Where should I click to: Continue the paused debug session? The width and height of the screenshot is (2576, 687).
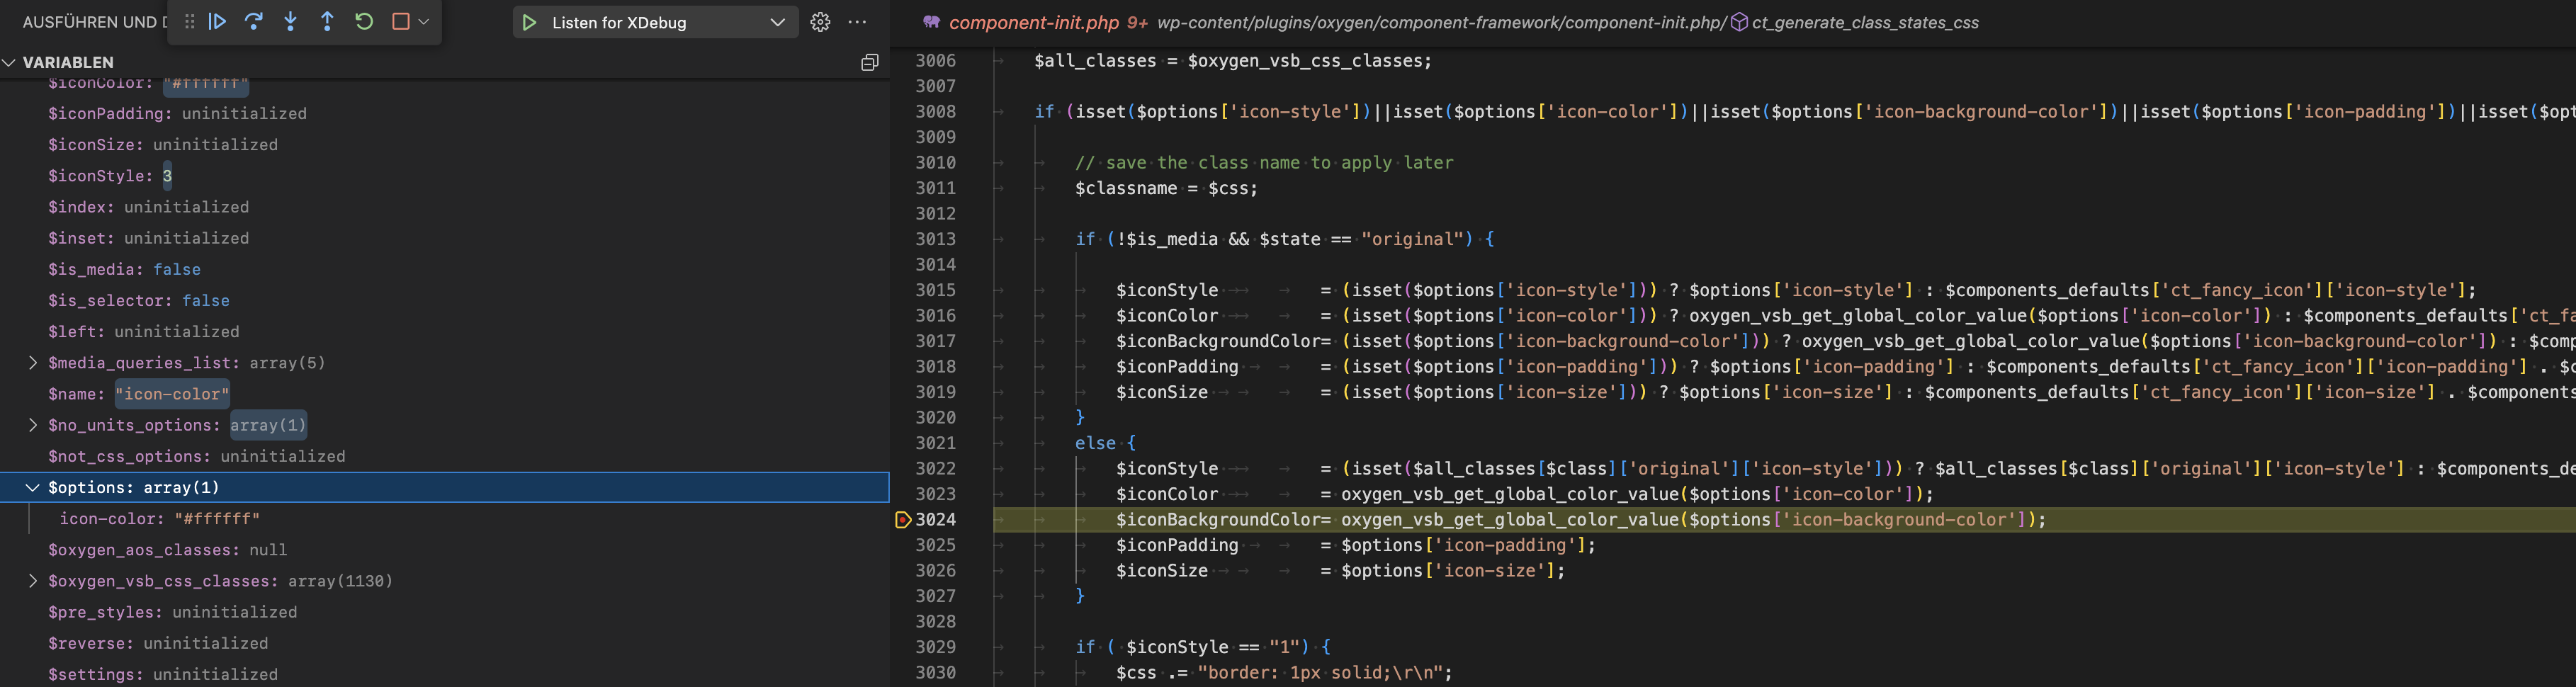click(x=217, y=21)
